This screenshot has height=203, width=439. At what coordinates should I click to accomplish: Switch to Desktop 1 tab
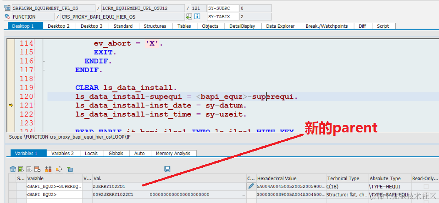25,26
